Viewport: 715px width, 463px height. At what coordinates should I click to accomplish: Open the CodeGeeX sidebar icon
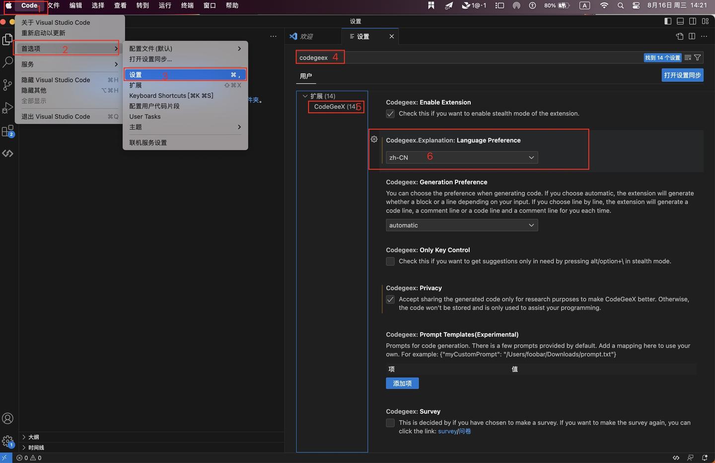7,153
